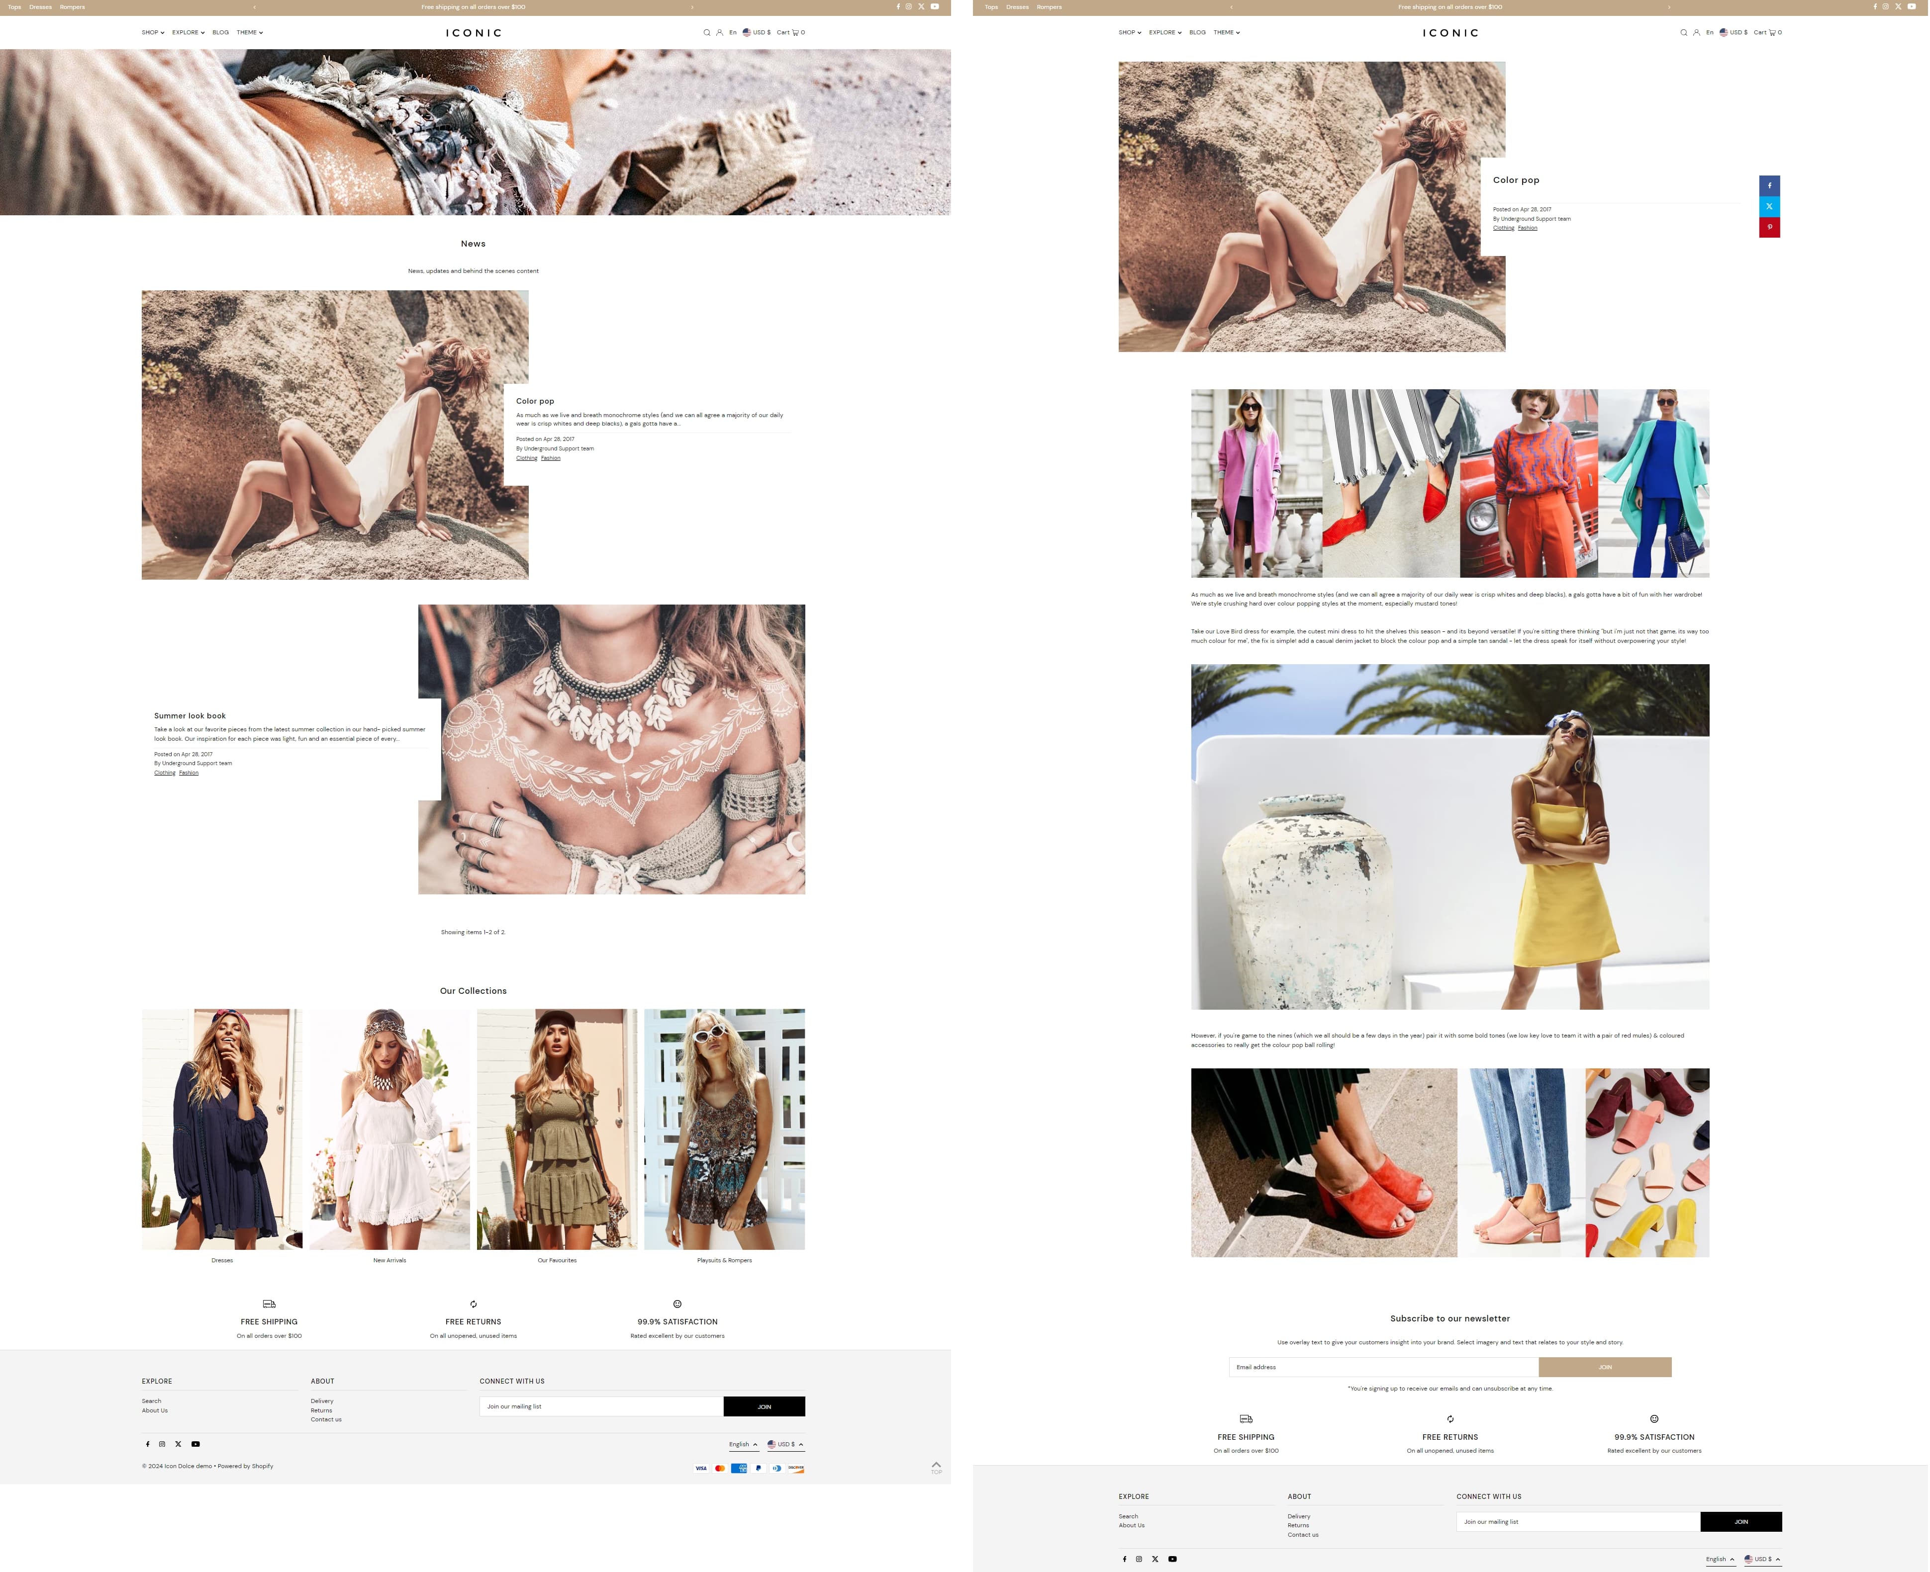Click X icon in right page top bar
The height and width of the screenshot is (1572, 1930).
pos(1897,6)
